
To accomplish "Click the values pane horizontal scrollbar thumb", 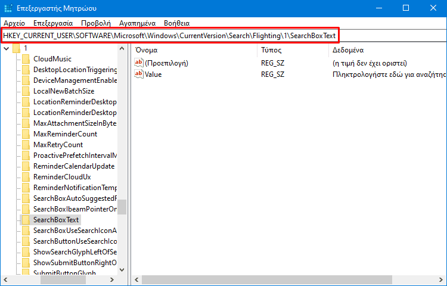I will tap(267, 280).
